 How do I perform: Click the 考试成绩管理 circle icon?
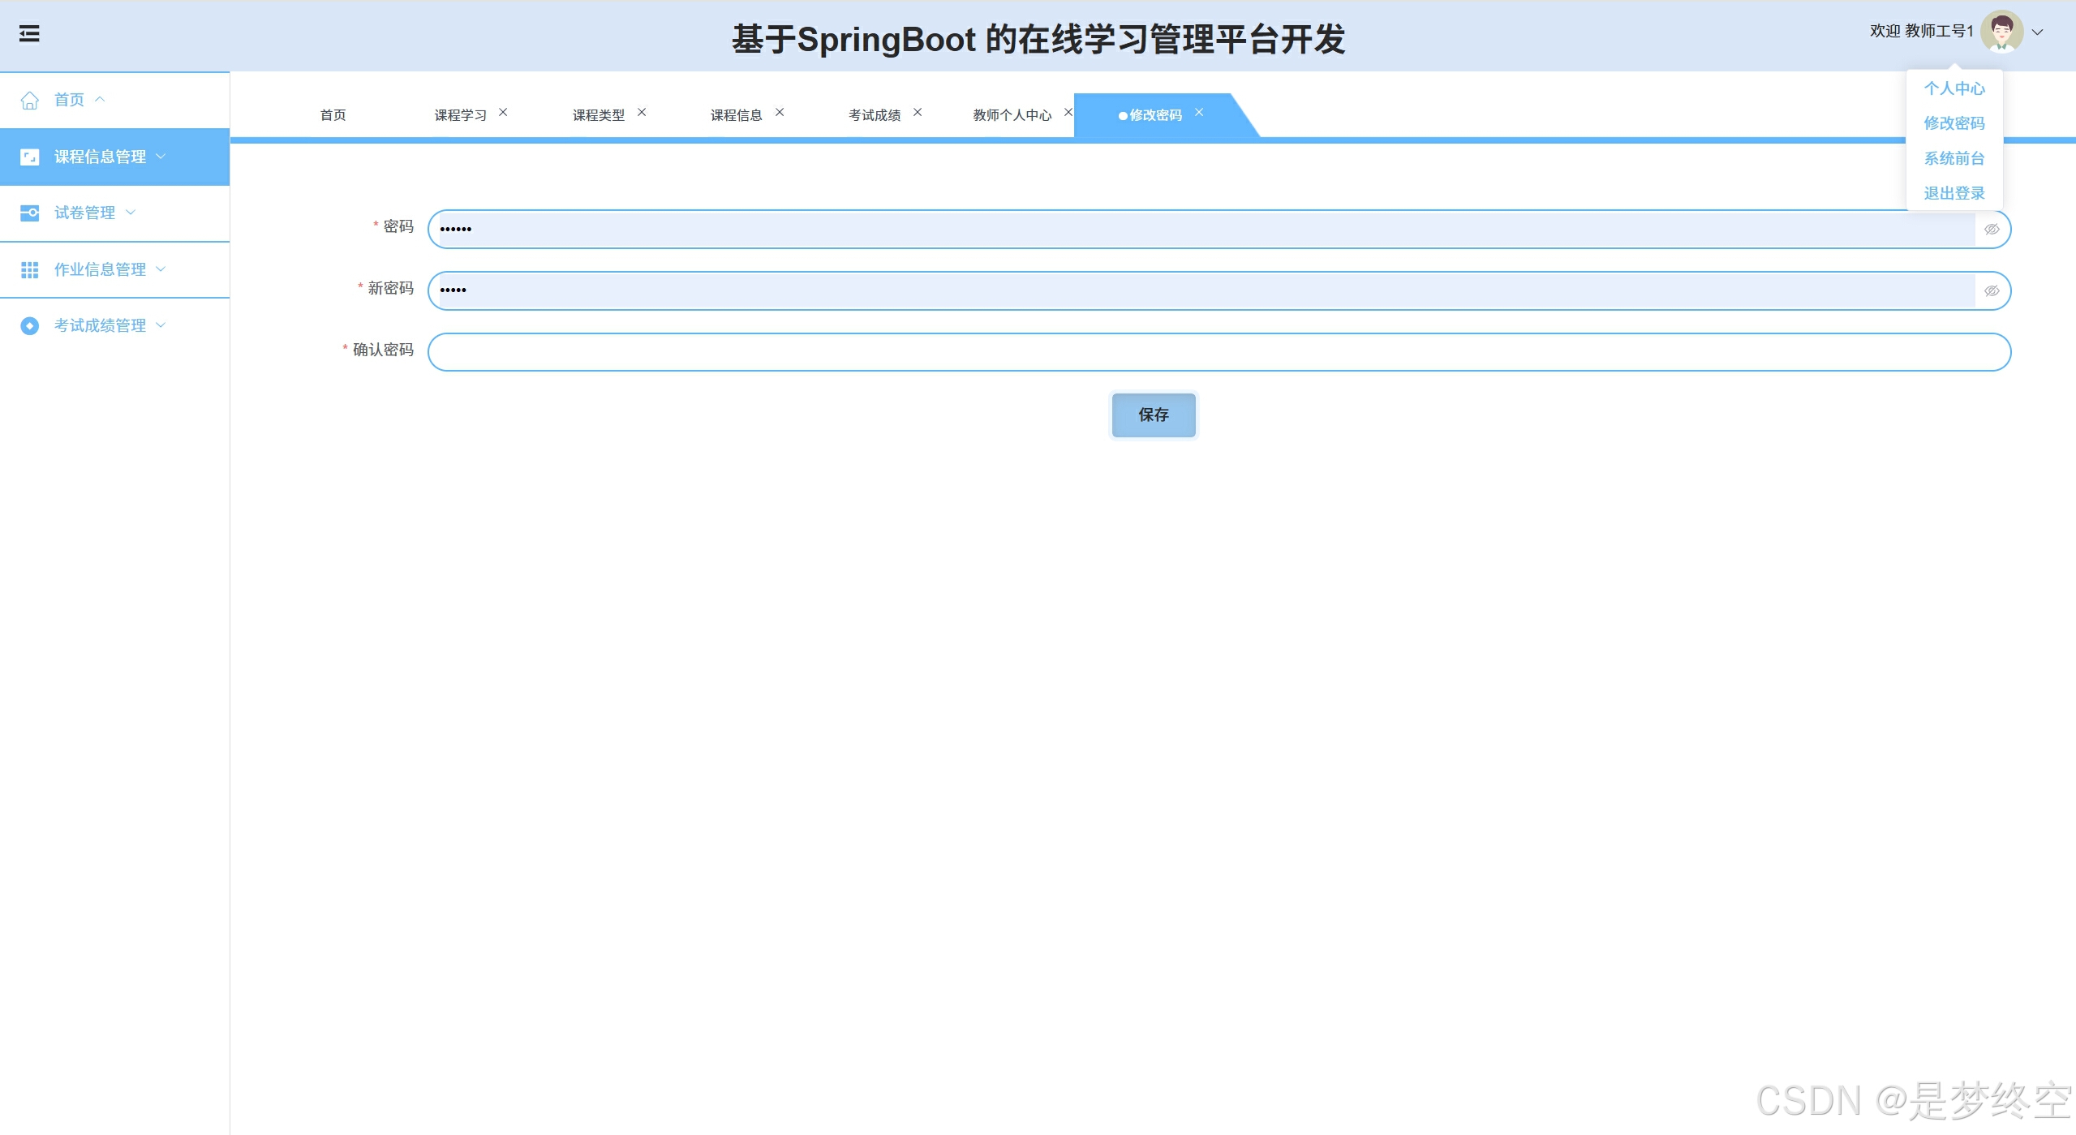[30, 325]
